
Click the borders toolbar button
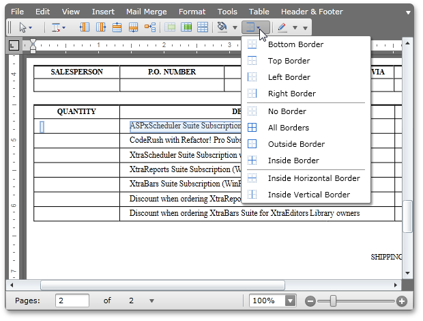point(255,27)
